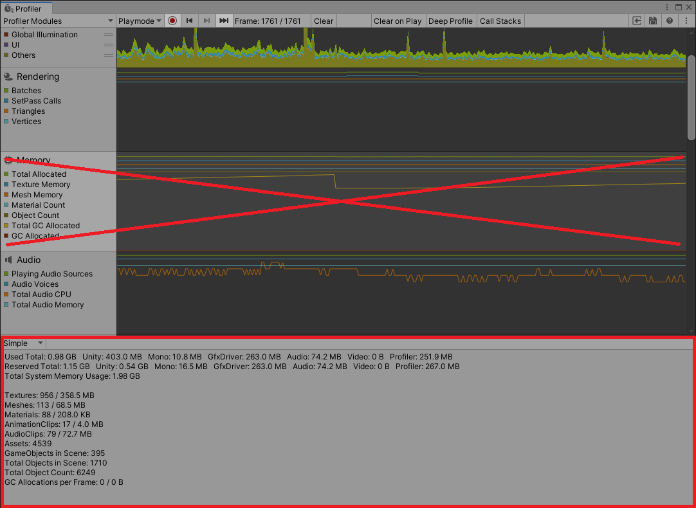696x508 pixels.
Task: Click the Audio module speaker icon
Action: 8,260
